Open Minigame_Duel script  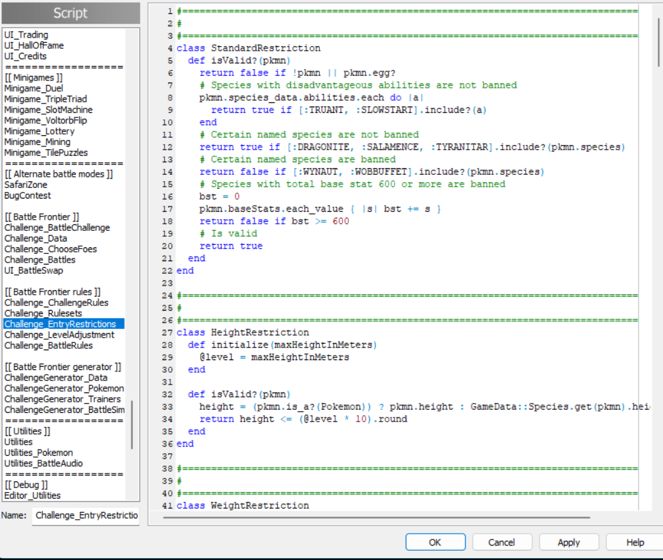click(x=34, y=88)
